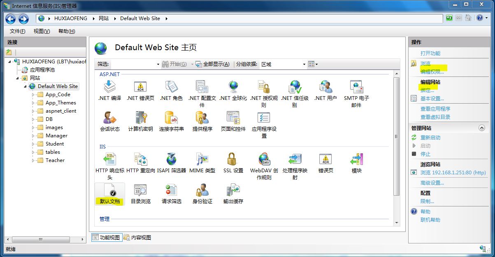Select the .NET 错误页 icon
This screenshot has width=495, height=257.
[141, 88]
